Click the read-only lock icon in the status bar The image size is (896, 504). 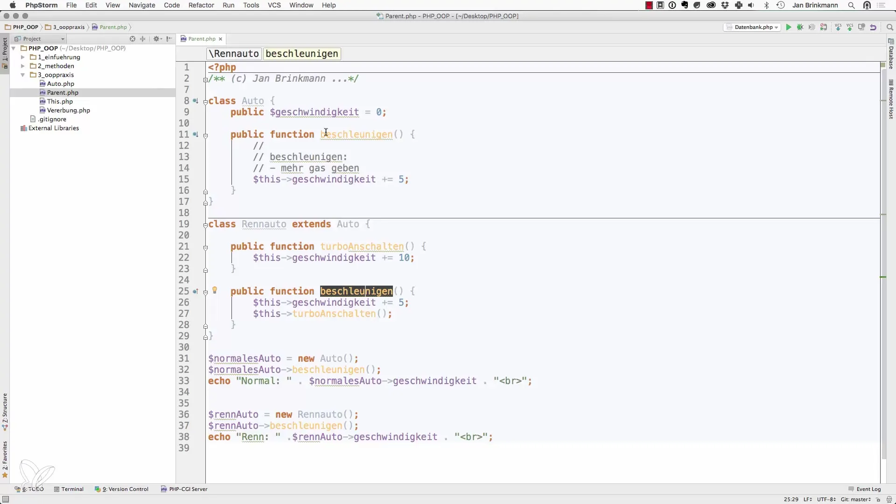[x=878, y=499]
